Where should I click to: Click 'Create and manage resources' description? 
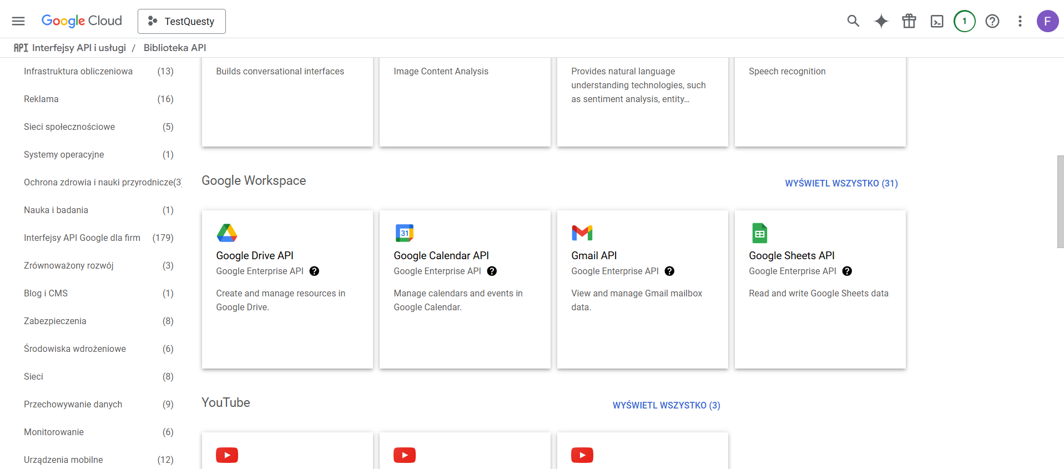(280, 300)
